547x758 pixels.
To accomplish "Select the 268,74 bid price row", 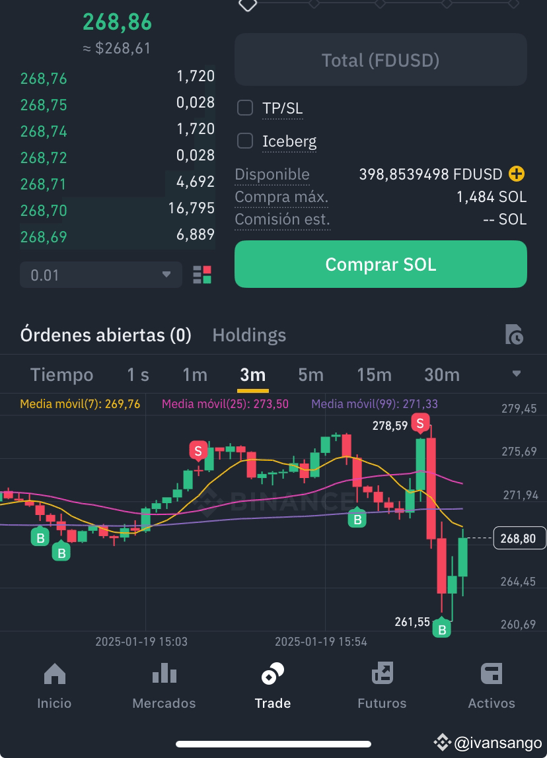I will click(118, 130).
